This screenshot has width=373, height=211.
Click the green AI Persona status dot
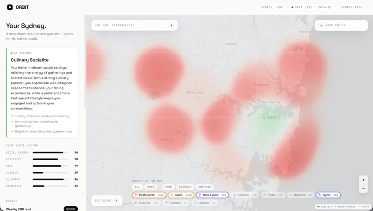tap(12, 53)
